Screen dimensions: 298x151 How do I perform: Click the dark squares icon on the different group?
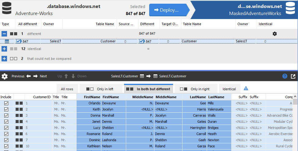pos(14,34)
